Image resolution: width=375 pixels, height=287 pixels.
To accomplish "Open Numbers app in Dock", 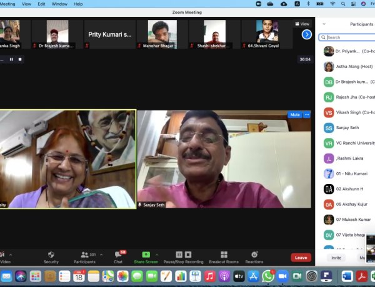I will pos(181,276).
